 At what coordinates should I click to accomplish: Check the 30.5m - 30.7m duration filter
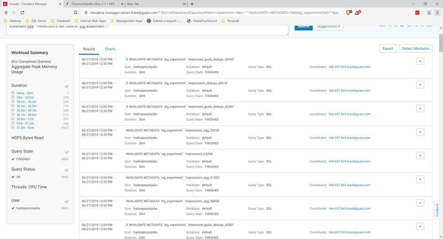click(x=13, y=110)
